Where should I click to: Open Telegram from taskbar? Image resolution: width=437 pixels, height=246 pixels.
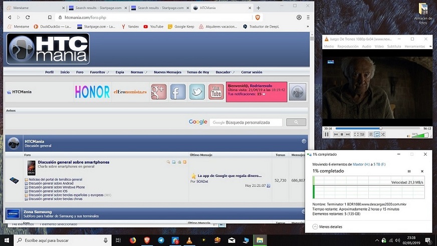point(161,240)
